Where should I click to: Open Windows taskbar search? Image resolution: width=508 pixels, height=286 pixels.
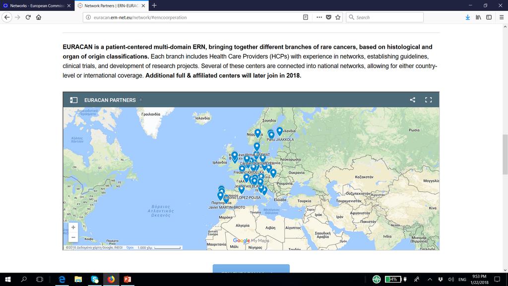coord(24,279)
